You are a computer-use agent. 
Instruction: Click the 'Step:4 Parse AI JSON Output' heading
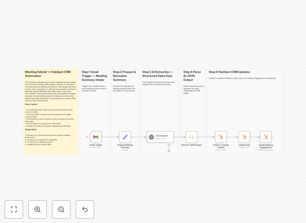coord(192,76)
